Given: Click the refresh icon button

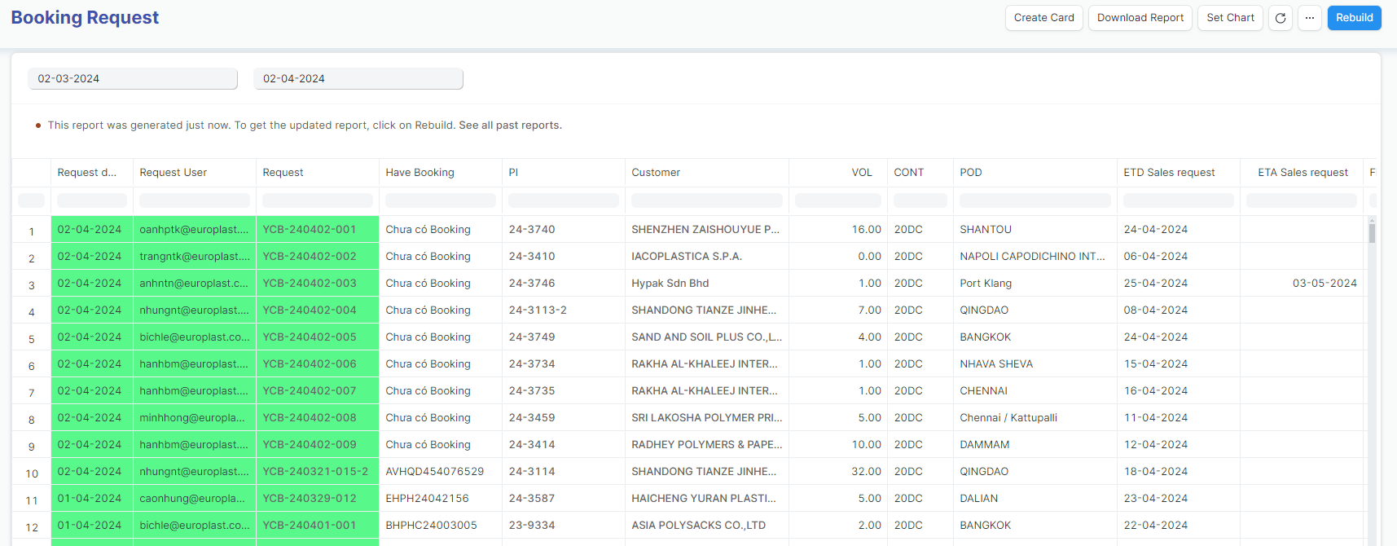Looking at the screenshot, I should (x=1281, y=18).
